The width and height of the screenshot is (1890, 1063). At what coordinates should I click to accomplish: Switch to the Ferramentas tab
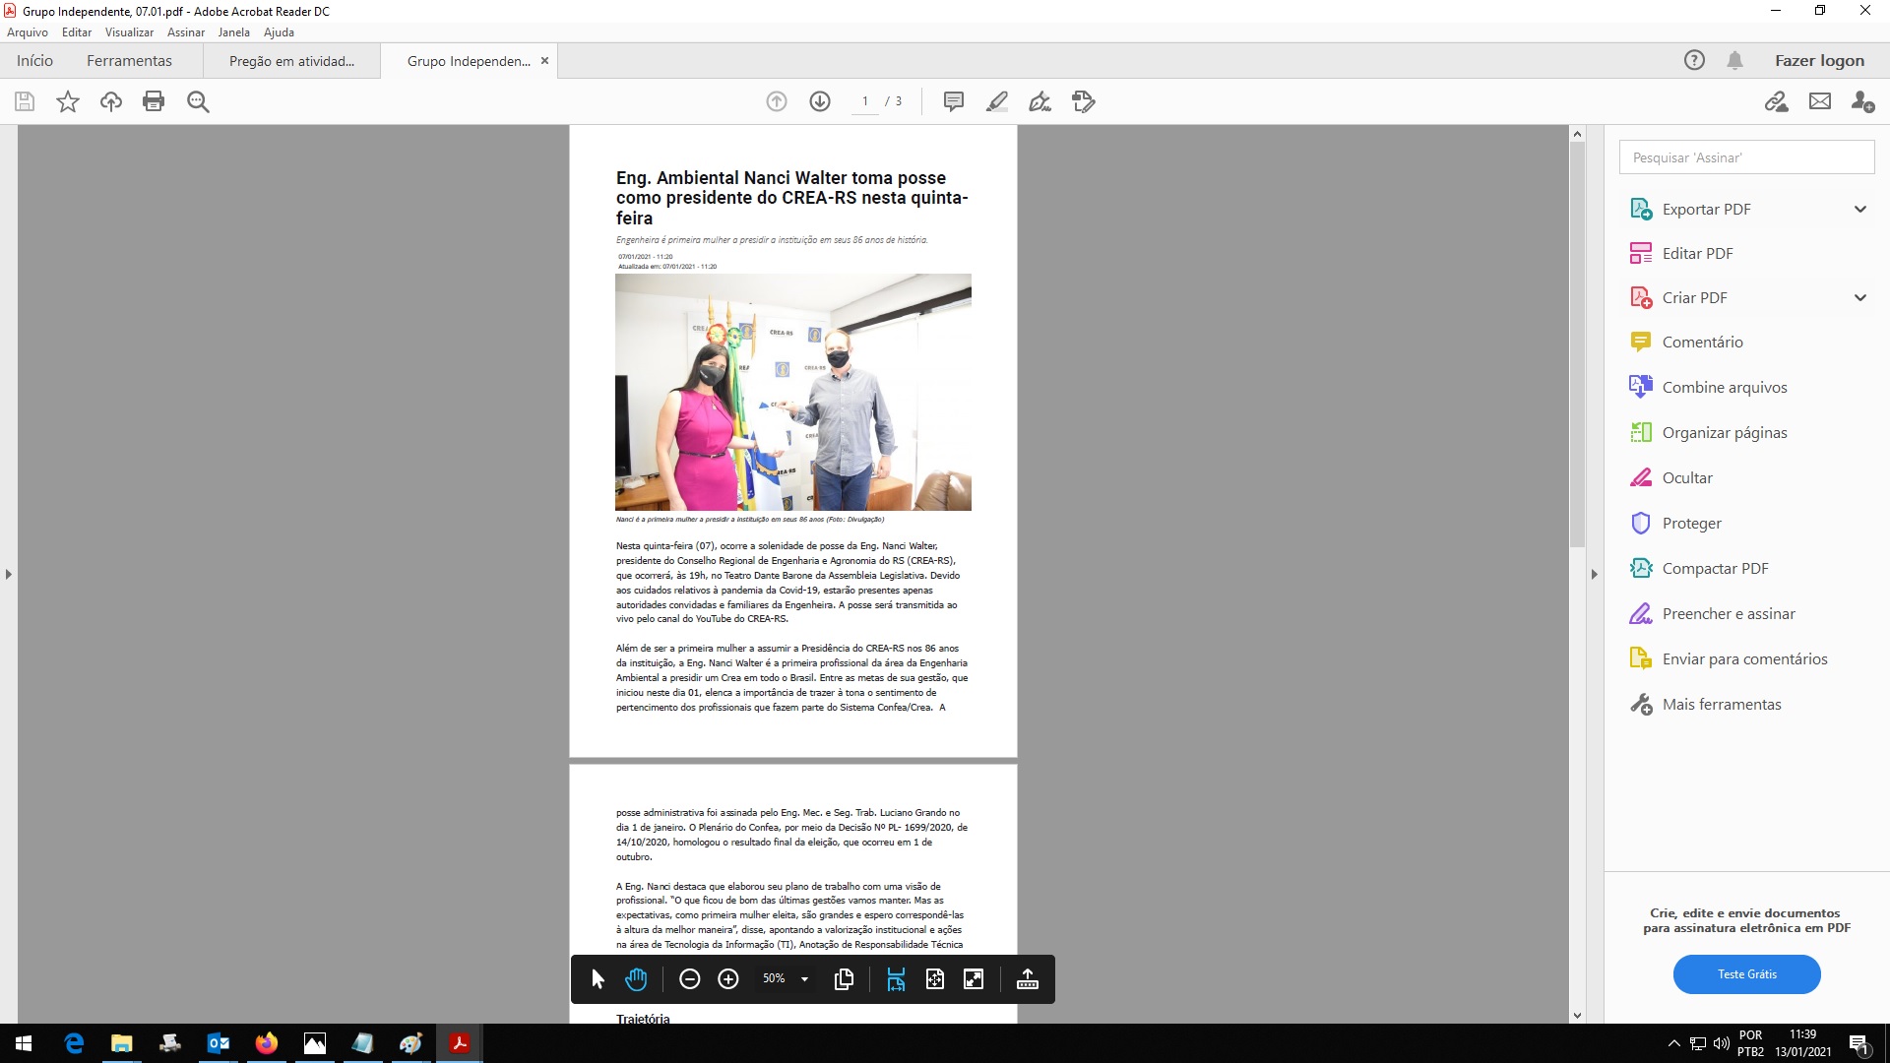[129, 60]
